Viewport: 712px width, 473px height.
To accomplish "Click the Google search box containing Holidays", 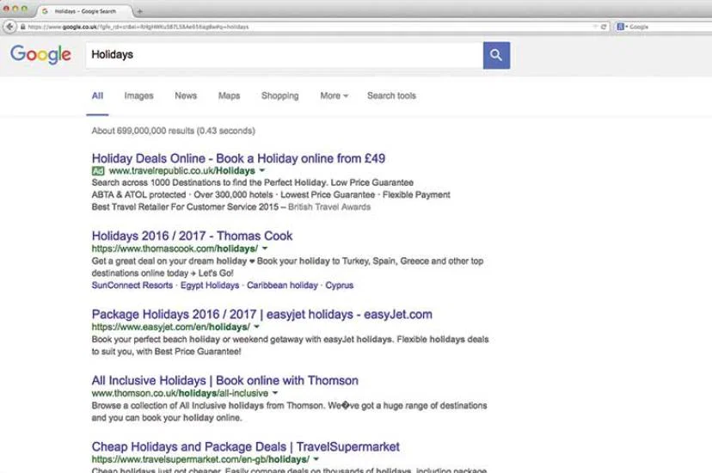I will tap(285, 55).
